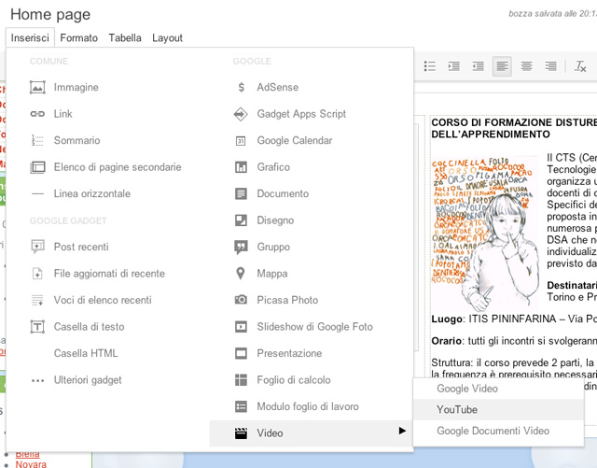The height and width of the screenshot is (468, 597).
Task: Click the align center toolbar icon
Action: click(x=527, y=66)
